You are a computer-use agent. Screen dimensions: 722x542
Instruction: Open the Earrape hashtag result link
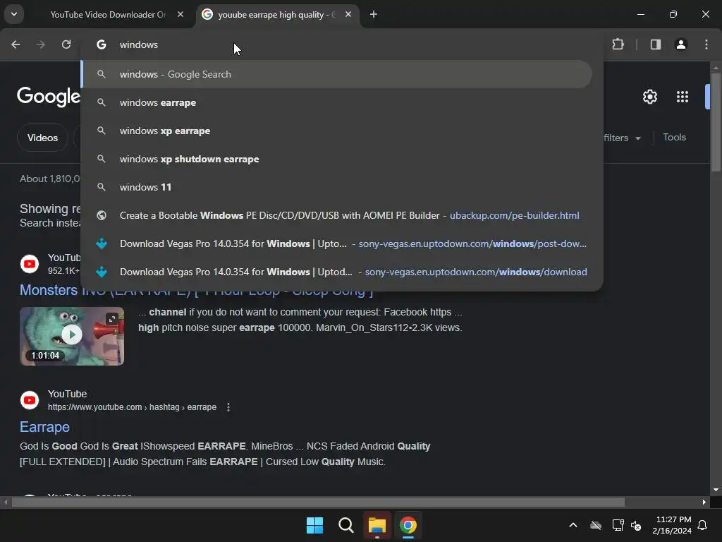(x=44, y=427)
